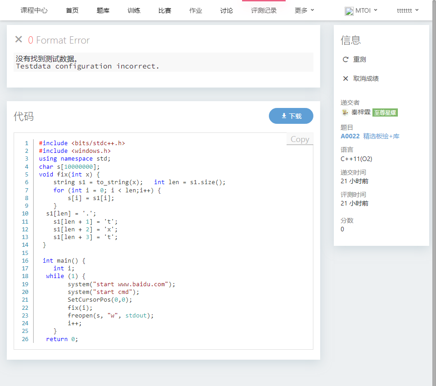The image size is (436, 386).
Task: Open the MTOI domain dropdown
Action: pyautogui.click(x=361, y=11)
